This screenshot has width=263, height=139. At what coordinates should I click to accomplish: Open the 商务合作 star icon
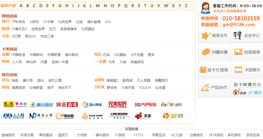[206, 35]
